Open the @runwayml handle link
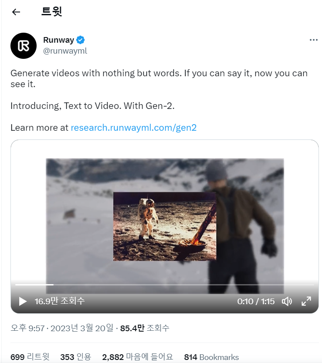This screenshot has width=322, height=363. [65, 51]
